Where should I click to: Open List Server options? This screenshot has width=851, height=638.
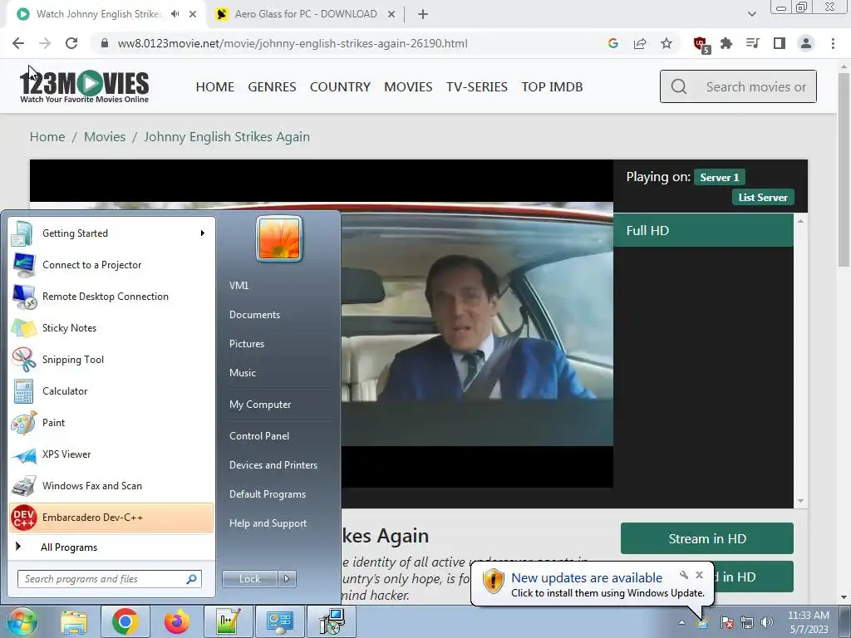pyautogui.click(x=763, y=198)
